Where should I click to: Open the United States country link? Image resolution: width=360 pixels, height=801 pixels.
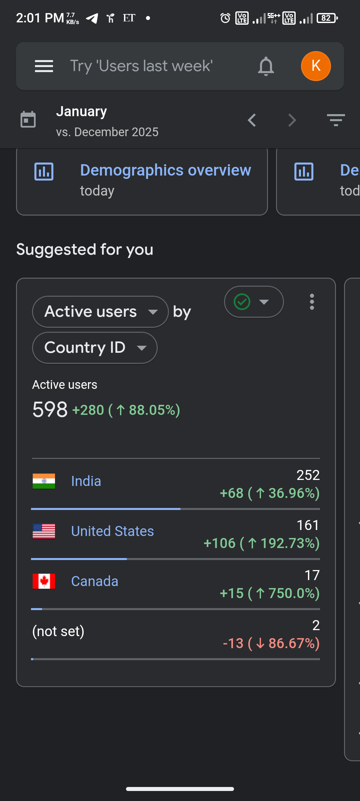coord(112,531)
